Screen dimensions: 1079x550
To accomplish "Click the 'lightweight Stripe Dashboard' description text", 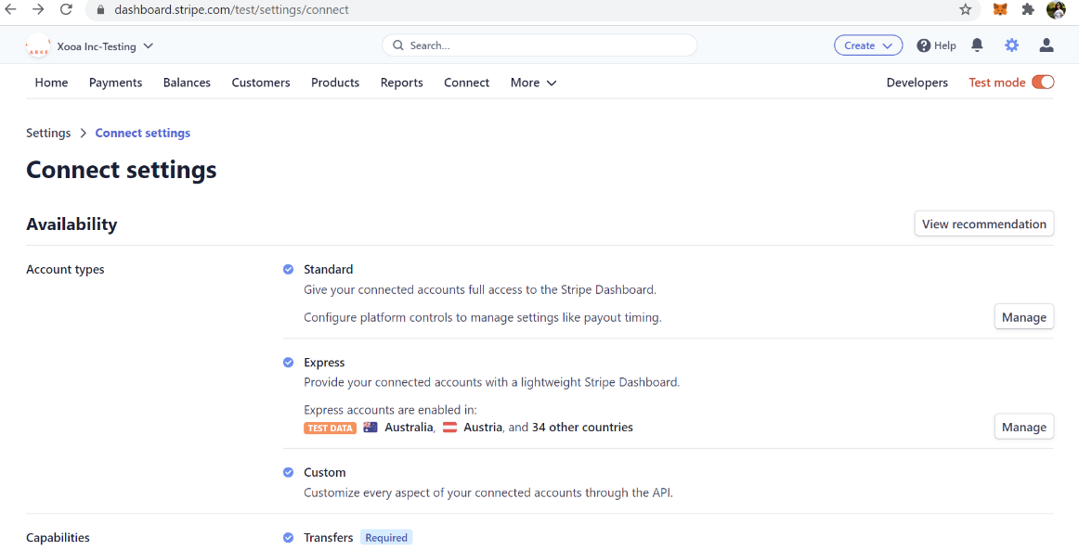I will 492,382.
